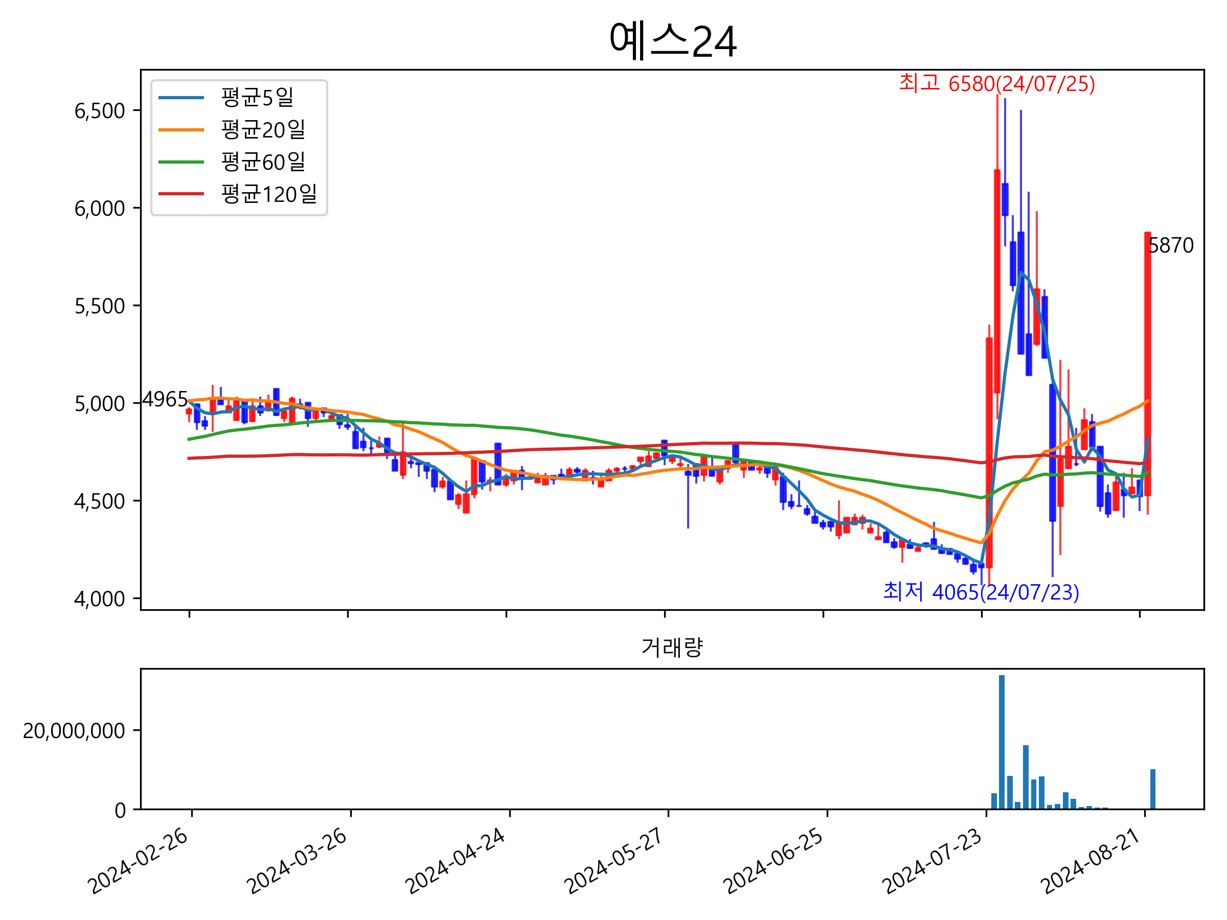Click the 최고 6580(24/07/25) annotation

point(997,84)
